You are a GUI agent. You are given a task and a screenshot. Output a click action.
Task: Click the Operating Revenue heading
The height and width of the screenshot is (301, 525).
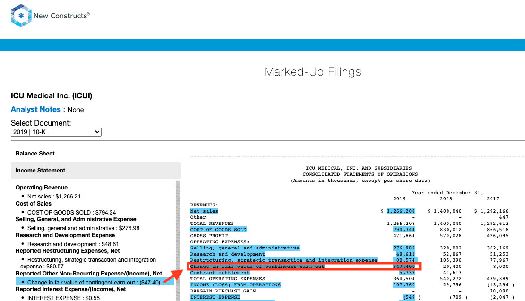tap(42, 188)
